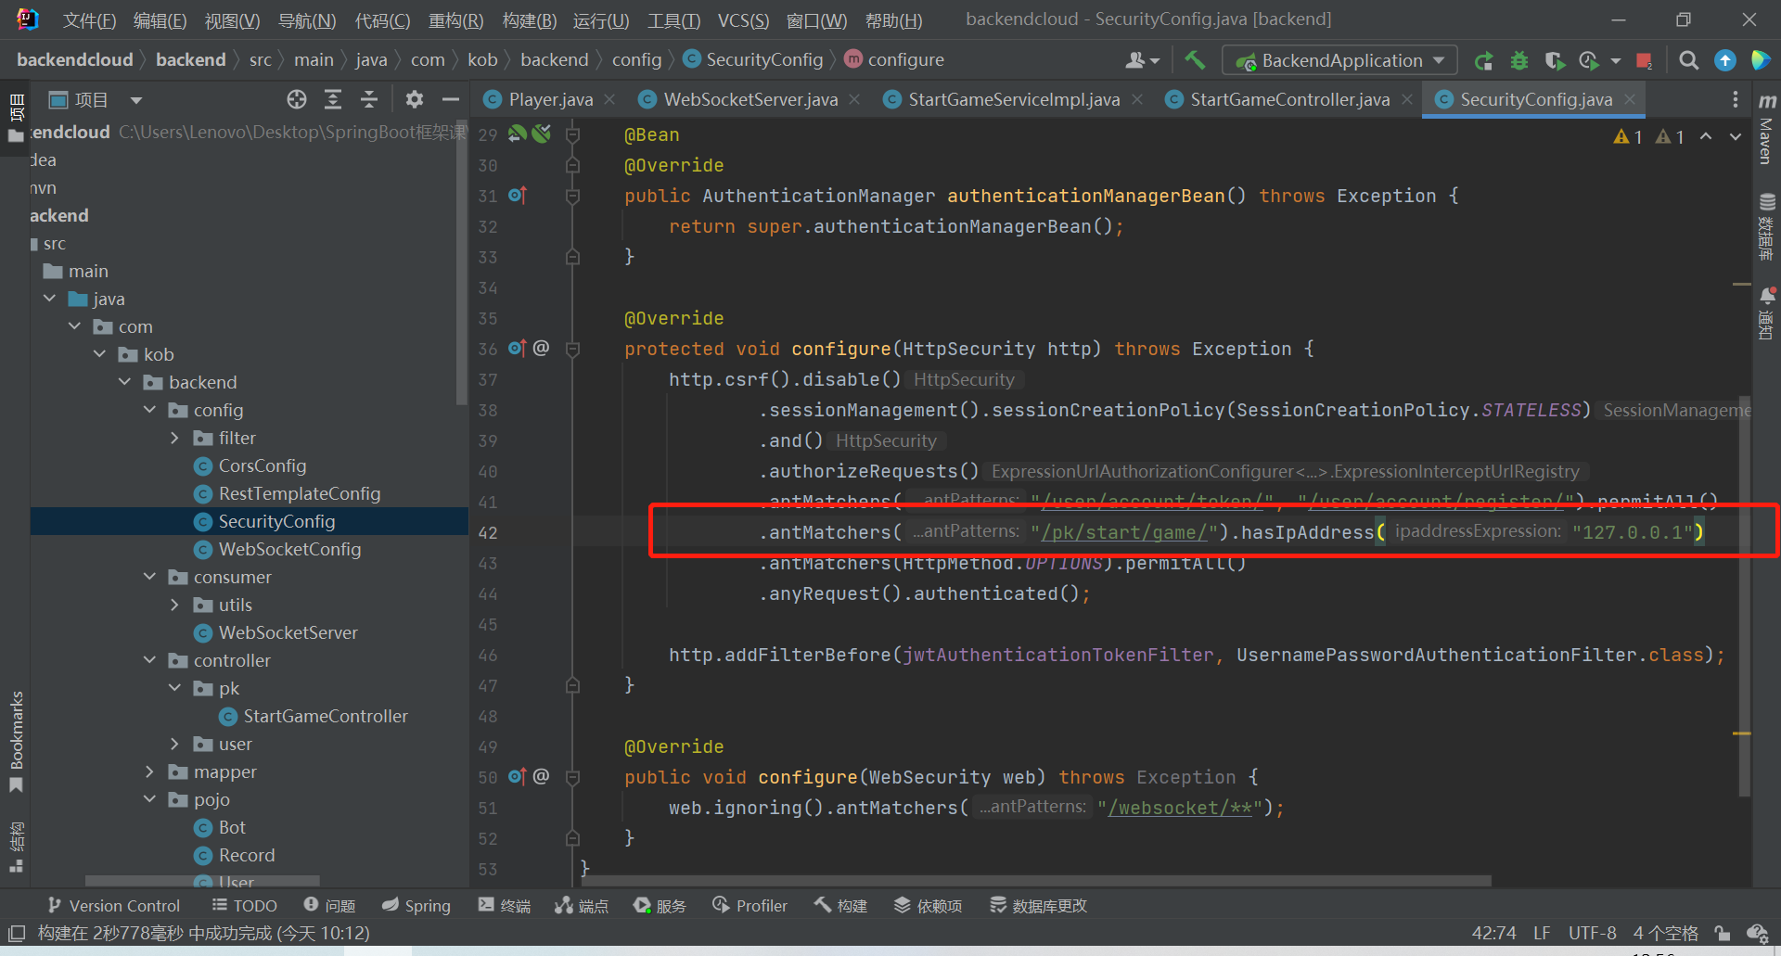The width and height of the screenshot is (1781, 956).
Task: Hide the project tool window
Action: (x=451, y=99)
